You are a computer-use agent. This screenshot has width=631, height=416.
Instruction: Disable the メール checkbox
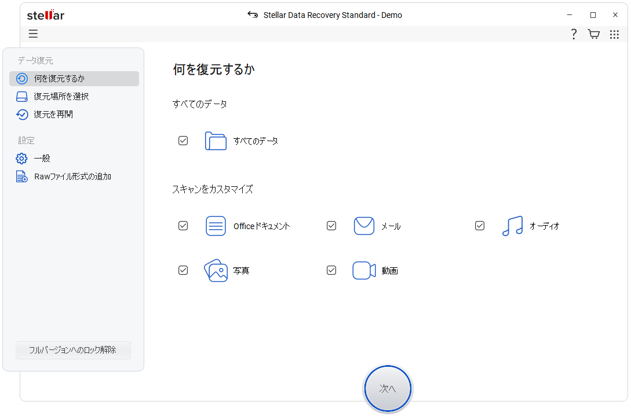331,226
